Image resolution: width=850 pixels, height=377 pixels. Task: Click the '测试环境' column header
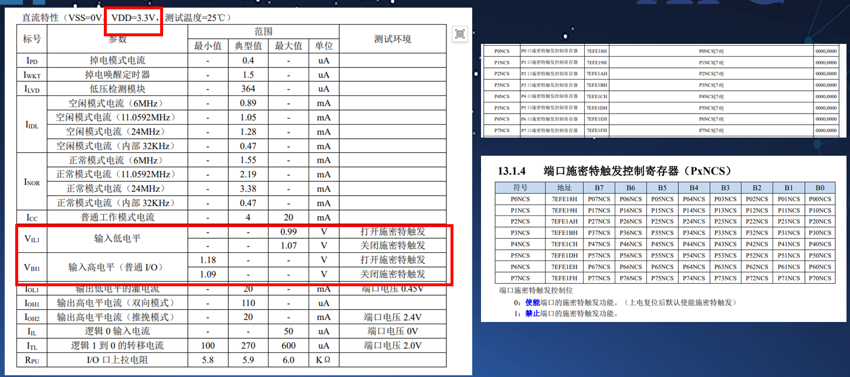point(392,39)
